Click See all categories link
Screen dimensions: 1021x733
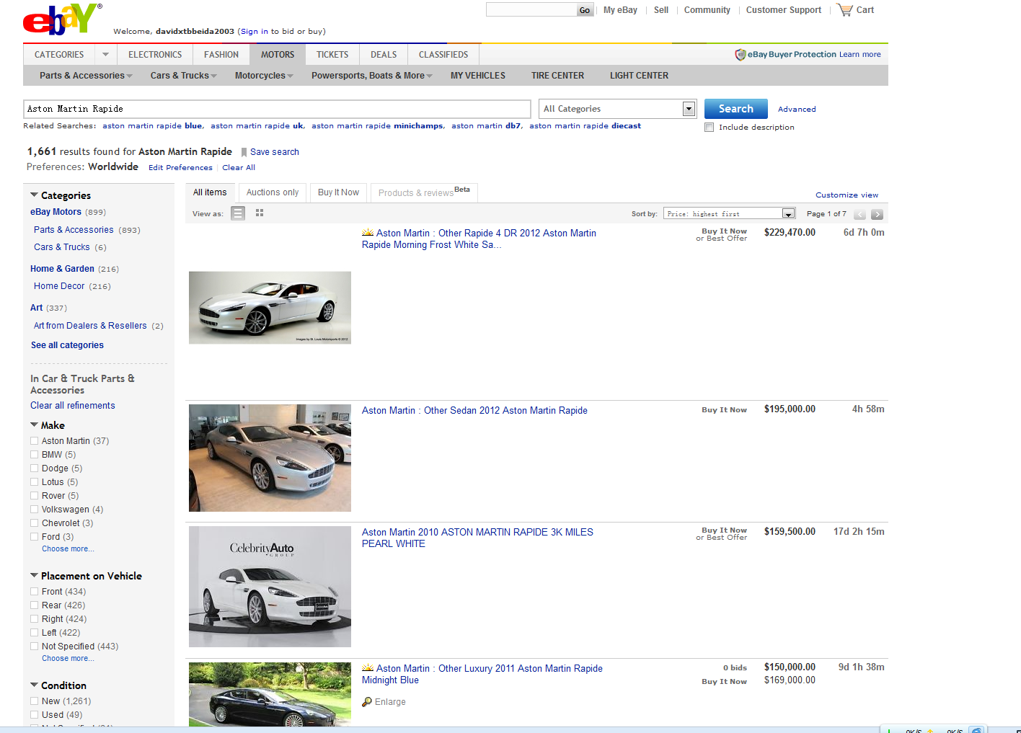[67, 345]
